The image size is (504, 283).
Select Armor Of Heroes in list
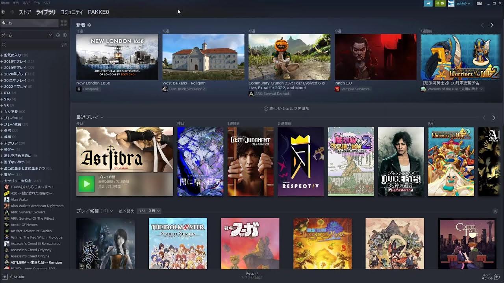(24, 225)
